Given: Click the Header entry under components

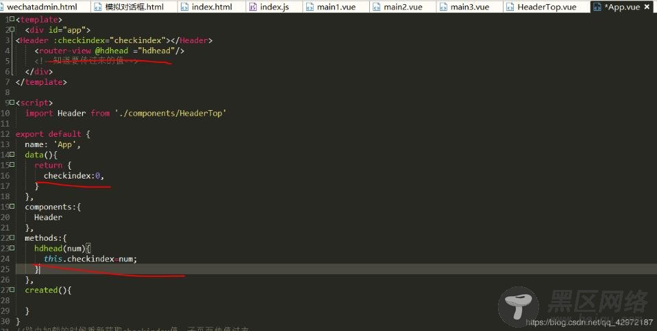Looking at the screenshot, I should (48, 217).
